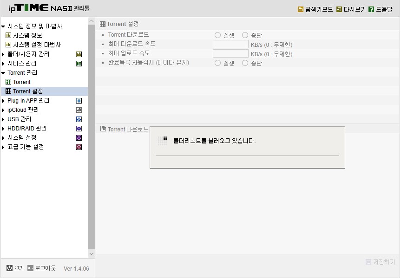The height and width of the screenshot is (279, 401).
Task: Collapse Torrent 관리 tree arrow
Action: 3,73
